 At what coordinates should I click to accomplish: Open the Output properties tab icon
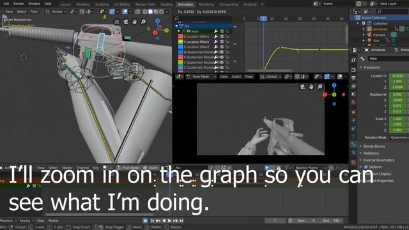coord(353,78)
